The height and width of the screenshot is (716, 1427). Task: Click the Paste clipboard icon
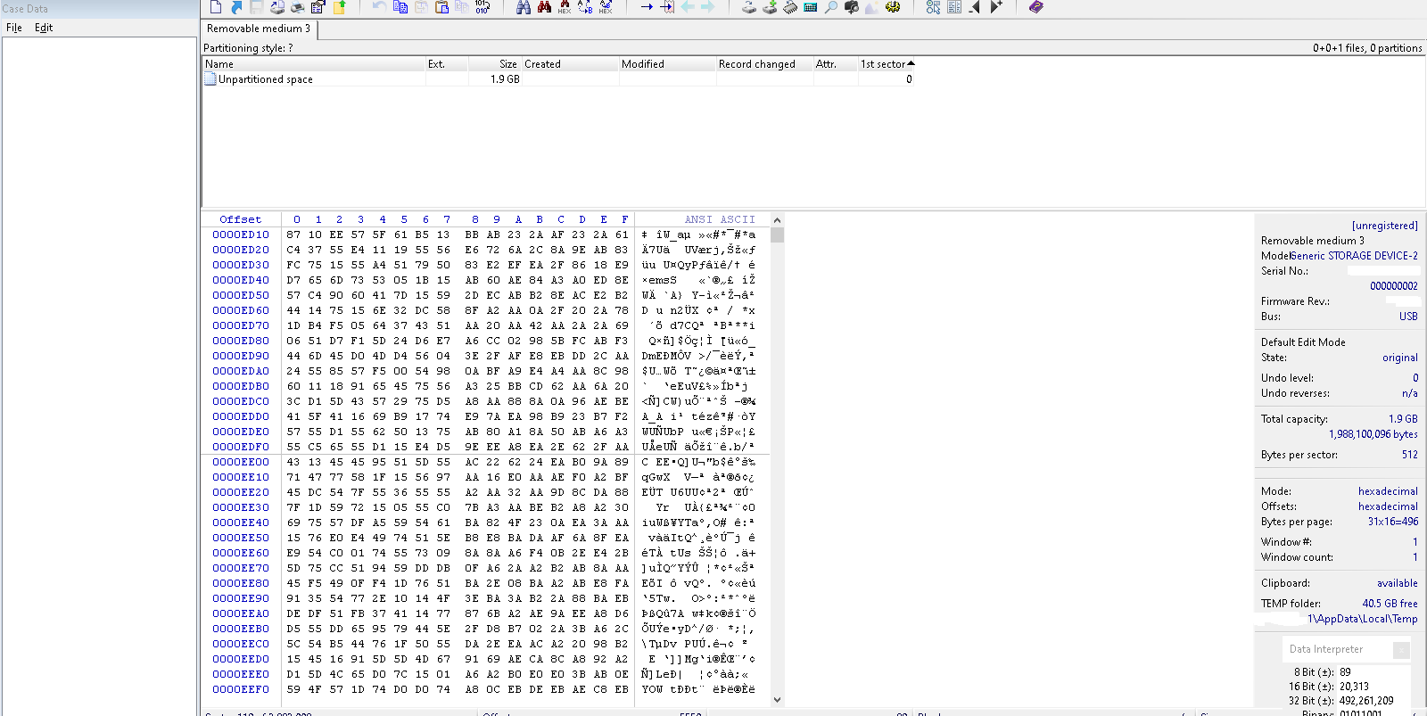pyautogui.click(x=441, y=7)
